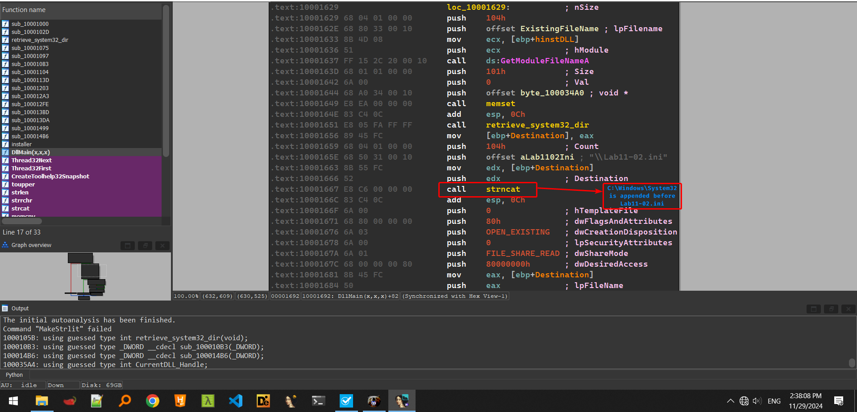
Task: Float the Graph overview panel
Action: (145, 246)
